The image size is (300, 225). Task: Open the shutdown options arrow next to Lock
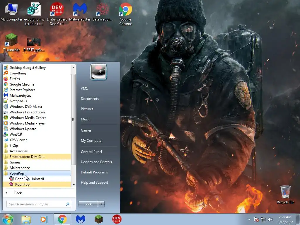101,204
